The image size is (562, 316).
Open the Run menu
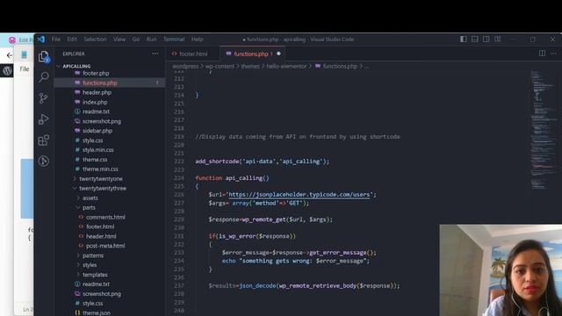[151, 39]
